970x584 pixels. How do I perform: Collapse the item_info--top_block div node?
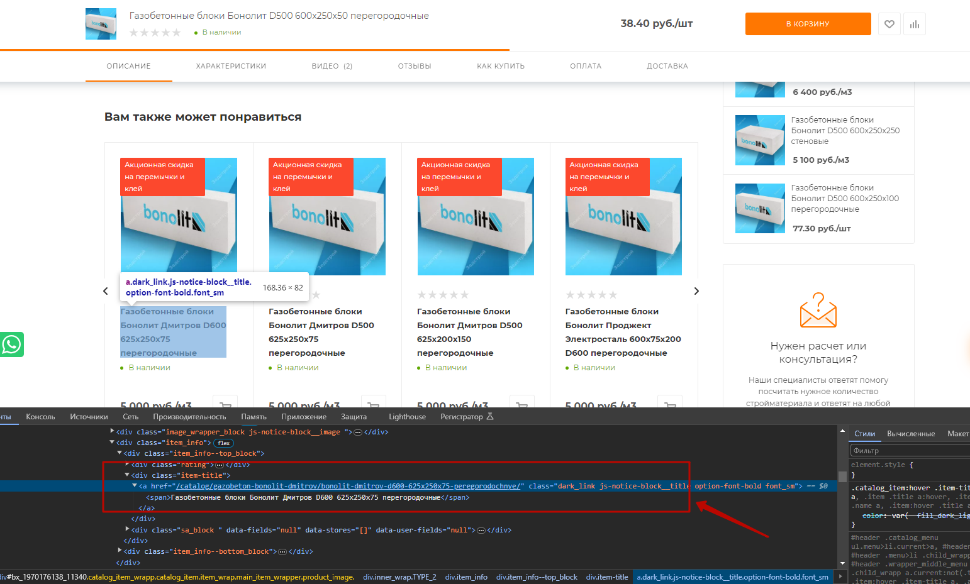click(120, 453)
